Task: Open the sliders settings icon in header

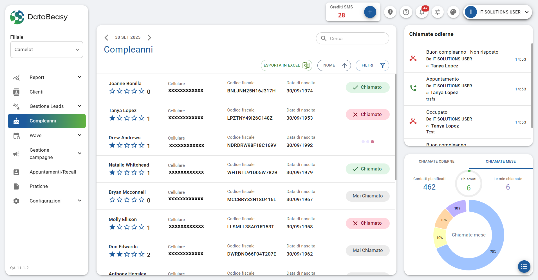Action: (437, 12)
